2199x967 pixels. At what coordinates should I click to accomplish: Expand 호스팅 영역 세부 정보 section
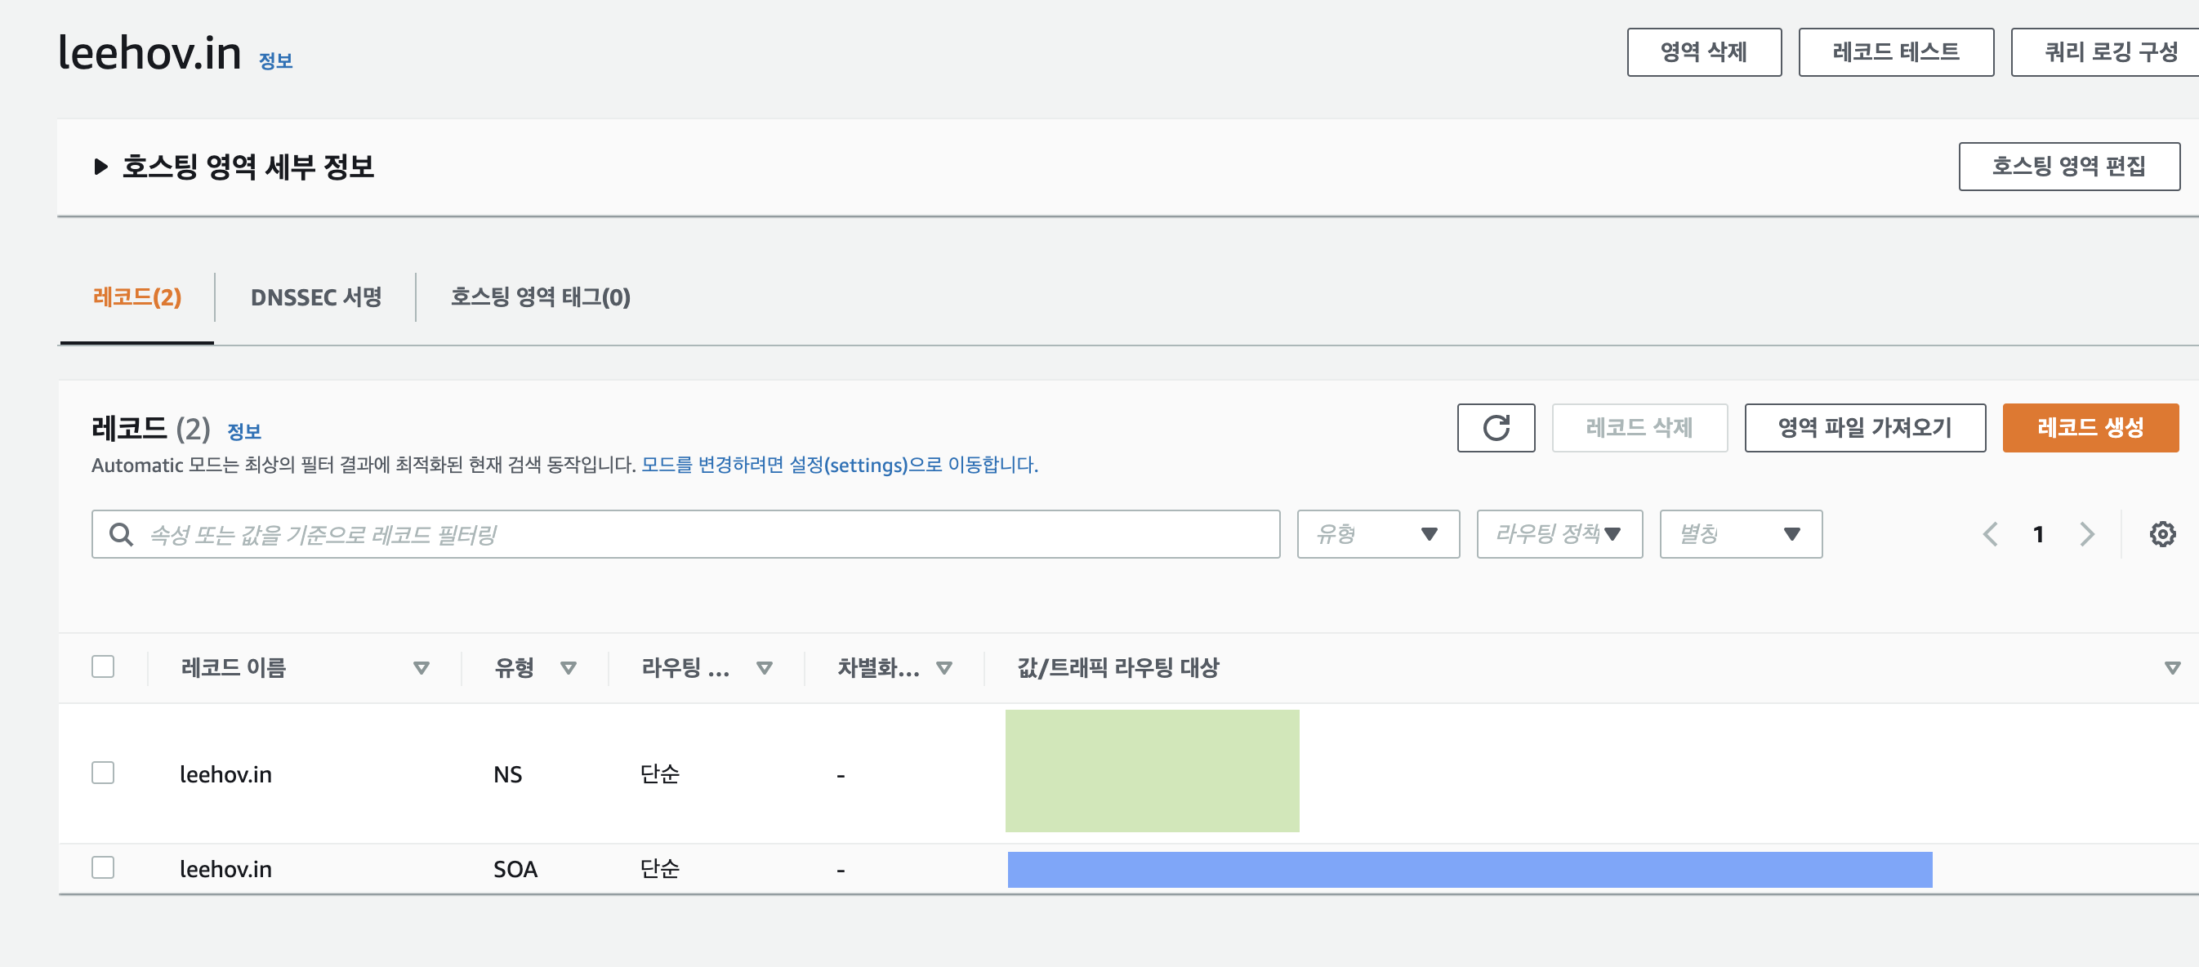tap(100, 167)
